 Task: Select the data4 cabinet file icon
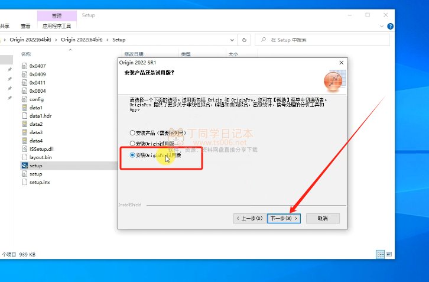[x=25, y=141]
